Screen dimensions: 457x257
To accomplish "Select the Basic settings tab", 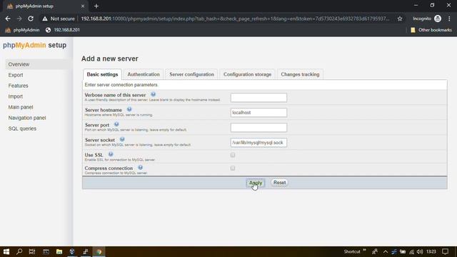I will (102, 74).
